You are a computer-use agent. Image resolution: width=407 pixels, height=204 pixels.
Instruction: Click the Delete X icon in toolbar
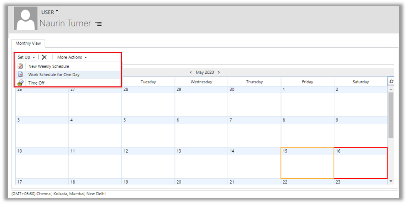tap(44, 57)
